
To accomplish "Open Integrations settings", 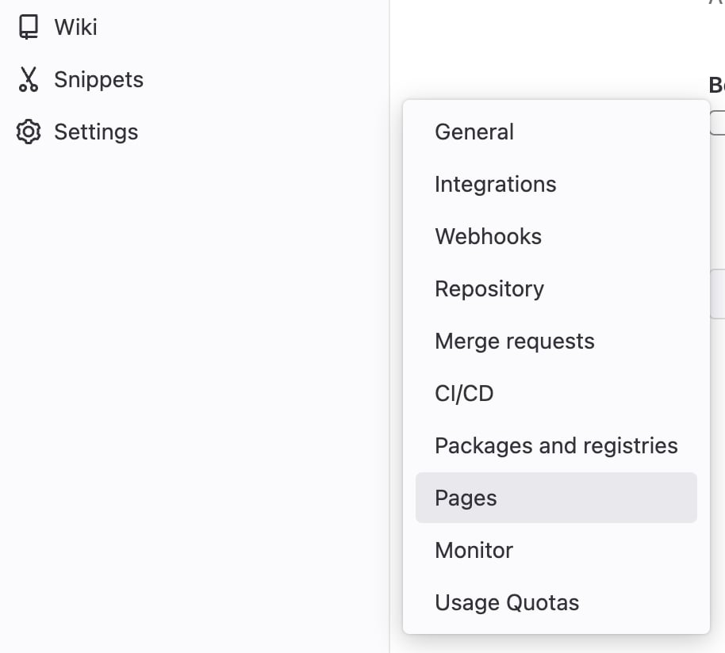I will click(496, 184).
